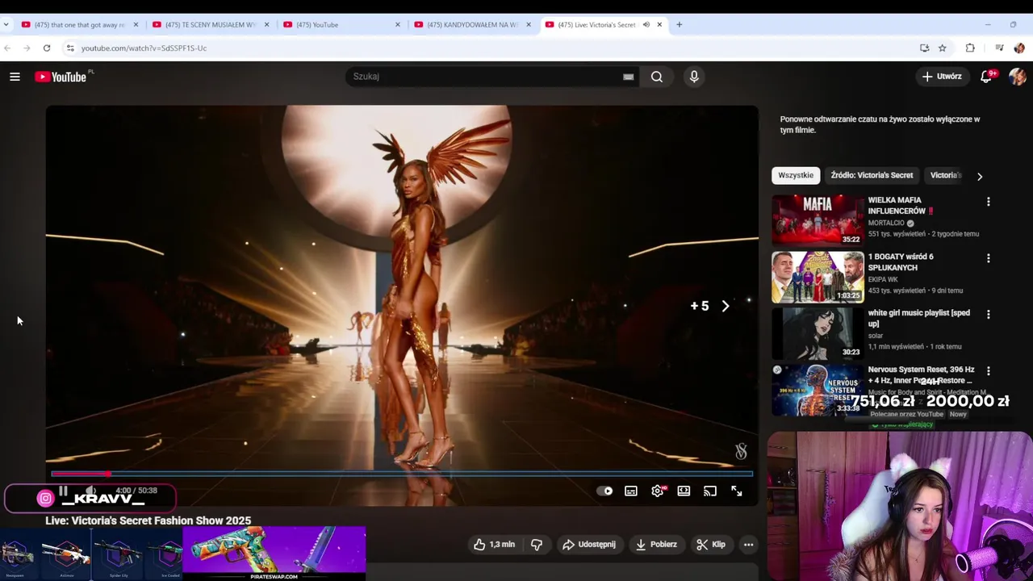Like the video with 1,3 mln likes

[494, 545]
